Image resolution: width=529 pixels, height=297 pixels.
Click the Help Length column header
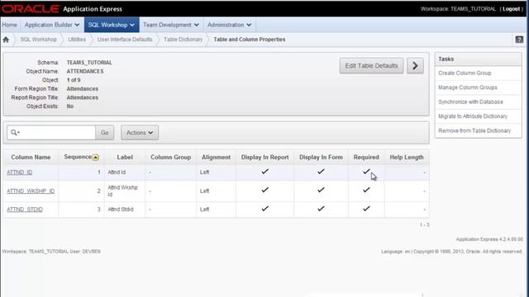407,158
